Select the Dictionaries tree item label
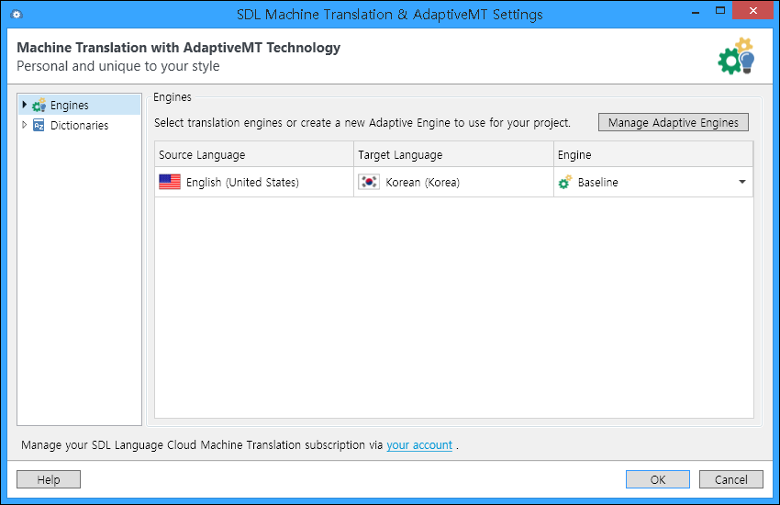Screen dimensions: 780x505 [79, 126]
